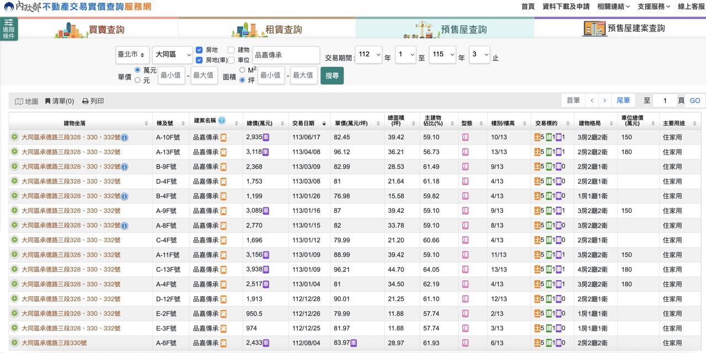Enable the 建物 checkbox
706x353 pixels.
pos(231,50)
